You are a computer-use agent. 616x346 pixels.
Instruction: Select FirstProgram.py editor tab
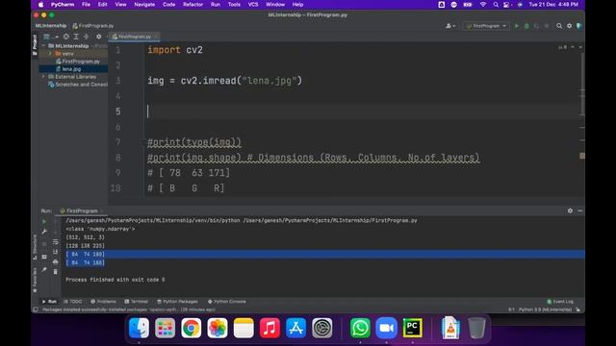135,37
